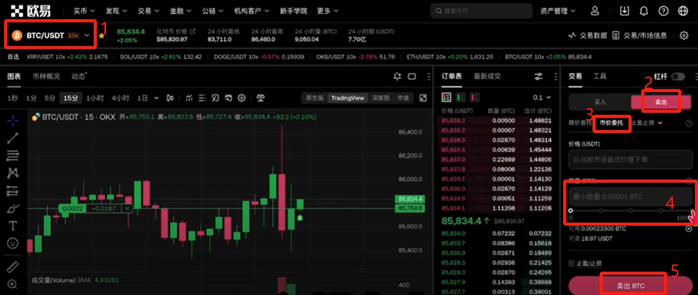Select the 1小时 timeframe button
Image resolution: width=698 pixels, height=295 pixels.
pyautogui.click(x=95, y=98)
